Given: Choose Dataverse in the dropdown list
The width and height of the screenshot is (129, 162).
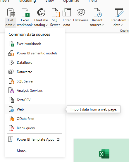Looking at the screenshot, I should (35, 72).
